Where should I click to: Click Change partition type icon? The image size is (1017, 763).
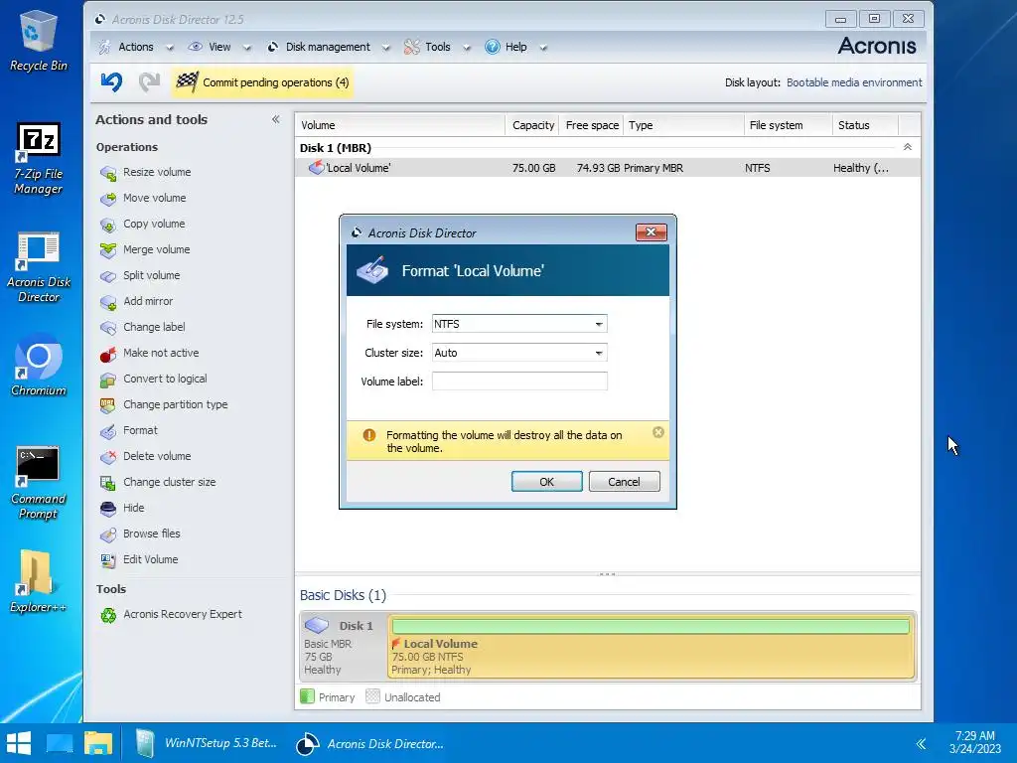pos(107,405)
